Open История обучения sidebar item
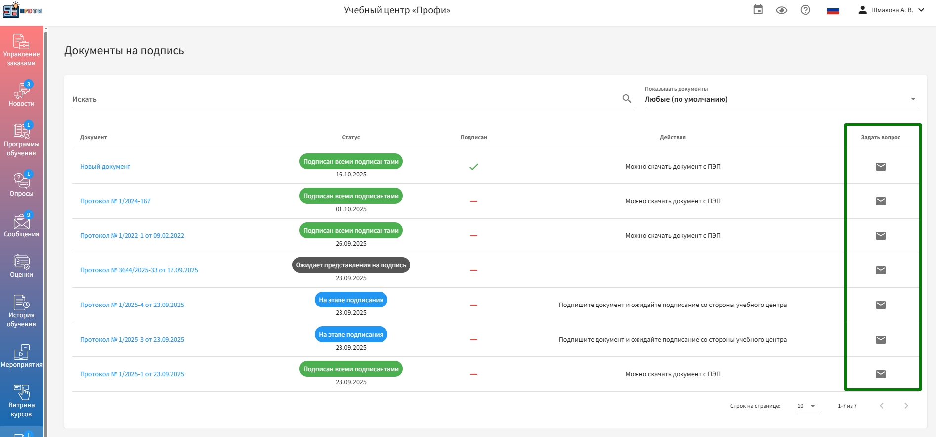The image size is (936, 437). click(21, 310)
